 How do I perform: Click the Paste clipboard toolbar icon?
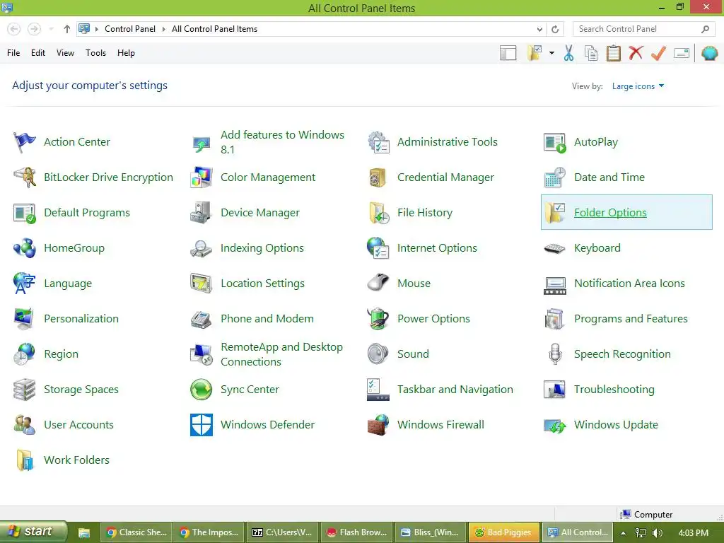point(613,52)
